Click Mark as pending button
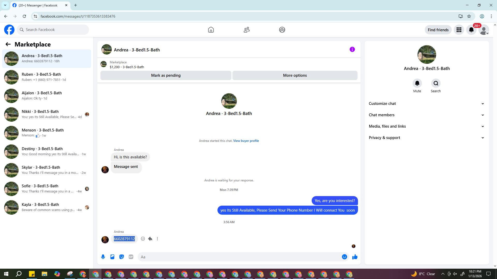The image size is (497, 279). (166, 75)
